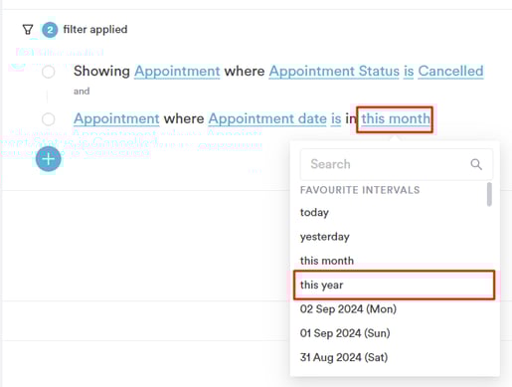The width and height of the screenshot is (512, 387).
Task: Select 'yesterday' in the interval list
Action: coord(325,237)
